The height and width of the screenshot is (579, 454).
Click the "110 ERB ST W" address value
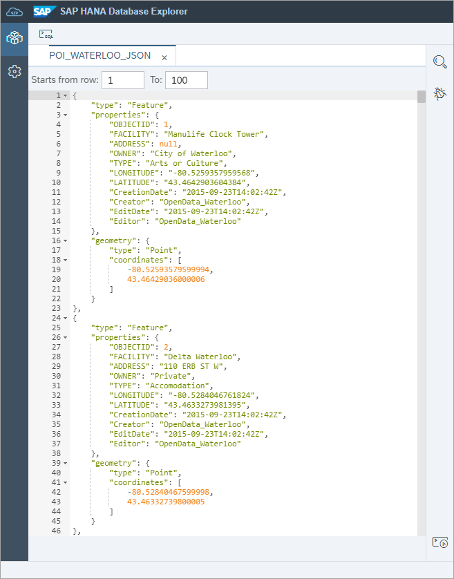191,366
